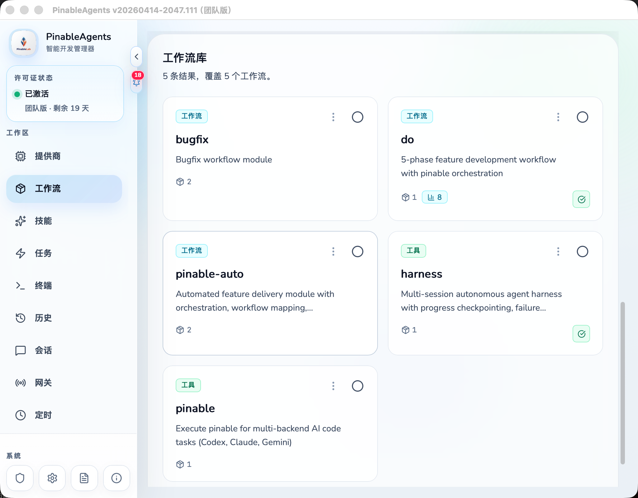Screen dimensions: 638x498
Task: Open settings gear in system bar
Action: tap(52, 478)
